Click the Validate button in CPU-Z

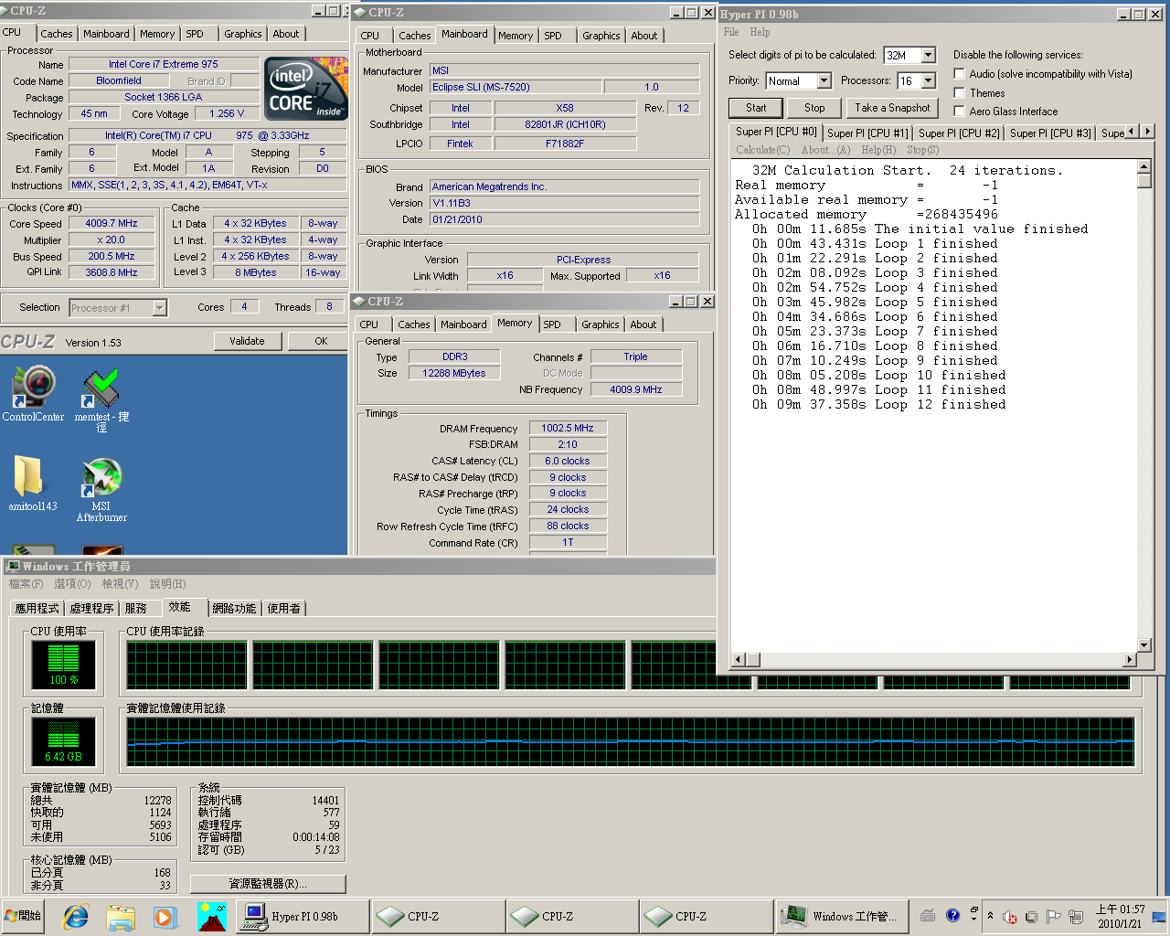[247, 341]
